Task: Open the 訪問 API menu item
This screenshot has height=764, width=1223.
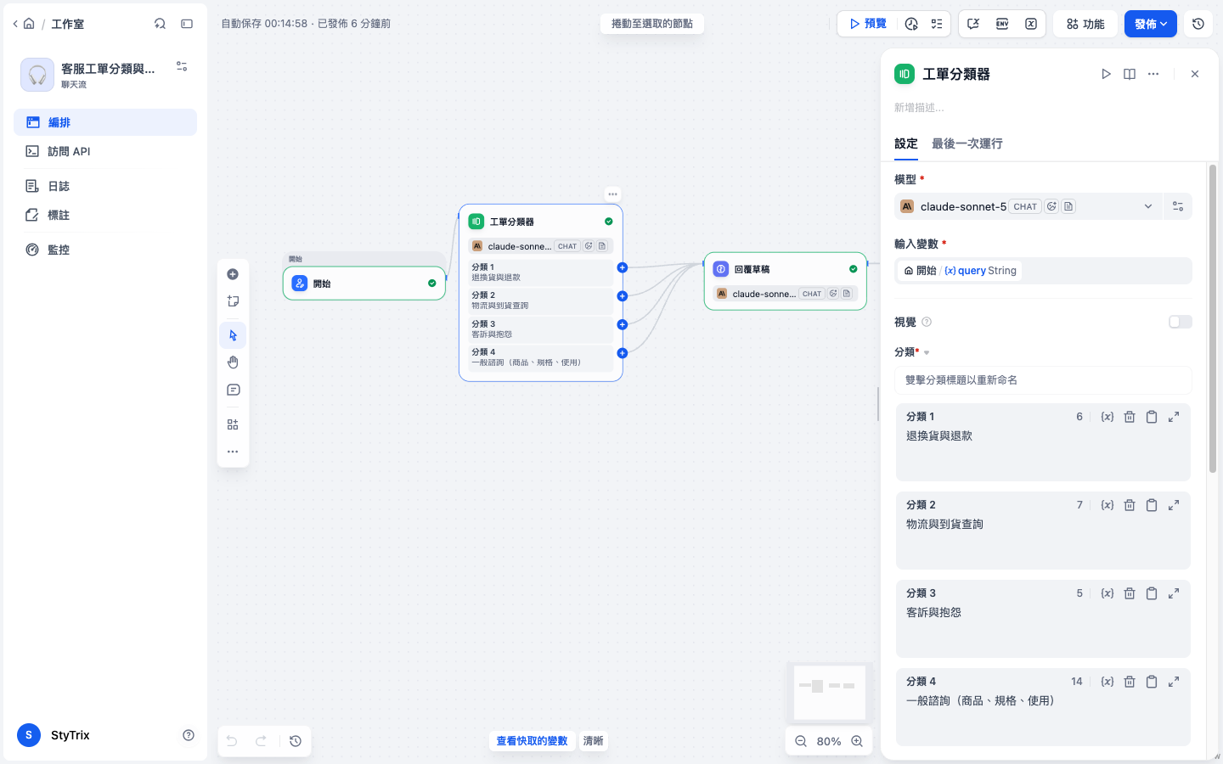Action: click(105, 151)
